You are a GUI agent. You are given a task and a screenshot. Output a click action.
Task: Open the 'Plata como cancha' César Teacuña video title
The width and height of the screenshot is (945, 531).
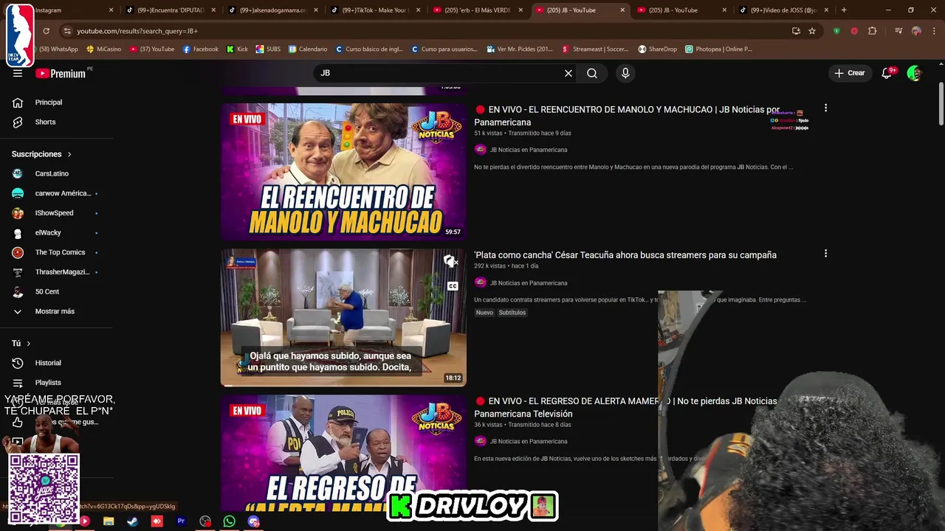pyautogui.click(x=625, y=254)
